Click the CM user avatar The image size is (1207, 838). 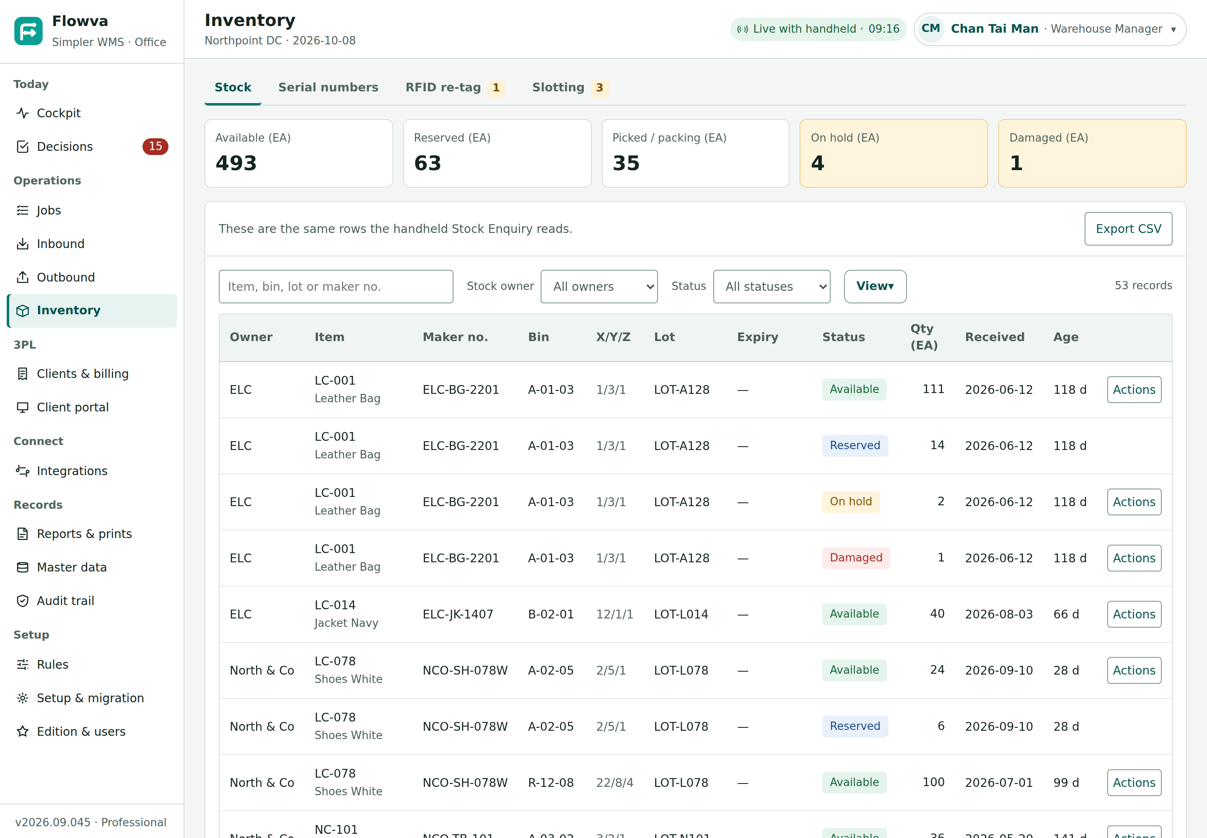[x=931, y=29]
